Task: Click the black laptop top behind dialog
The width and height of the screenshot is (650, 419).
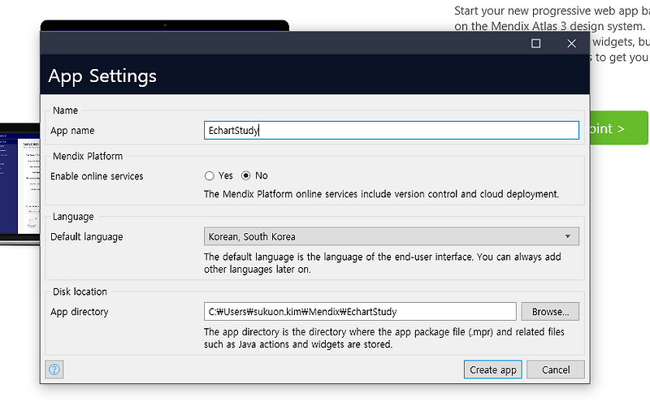Action: (x=165, y=25)
